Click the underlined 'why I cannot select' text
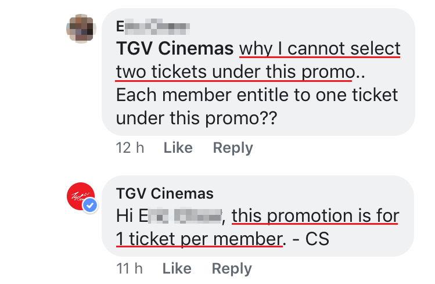 [x=320, y=48]
